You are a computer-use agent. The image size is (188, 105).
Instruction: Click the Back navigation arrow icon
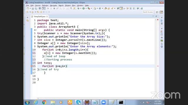click(x=41, y=12)
